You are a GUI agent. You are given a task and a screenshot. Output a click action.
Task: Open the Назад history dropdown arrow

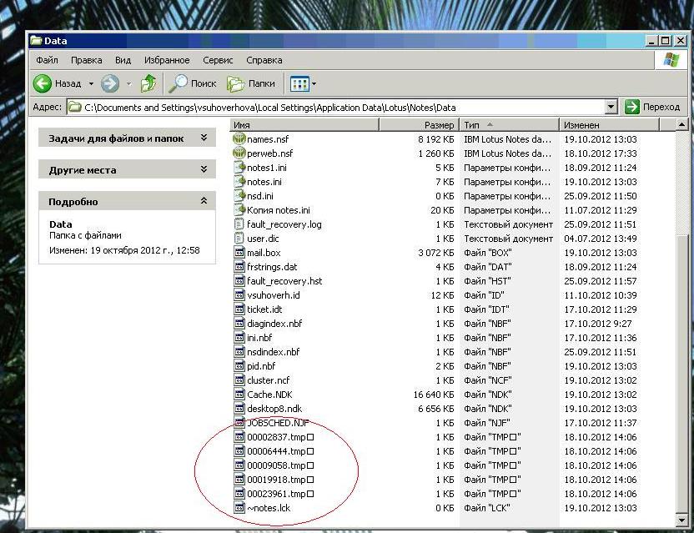coord(91,83)
